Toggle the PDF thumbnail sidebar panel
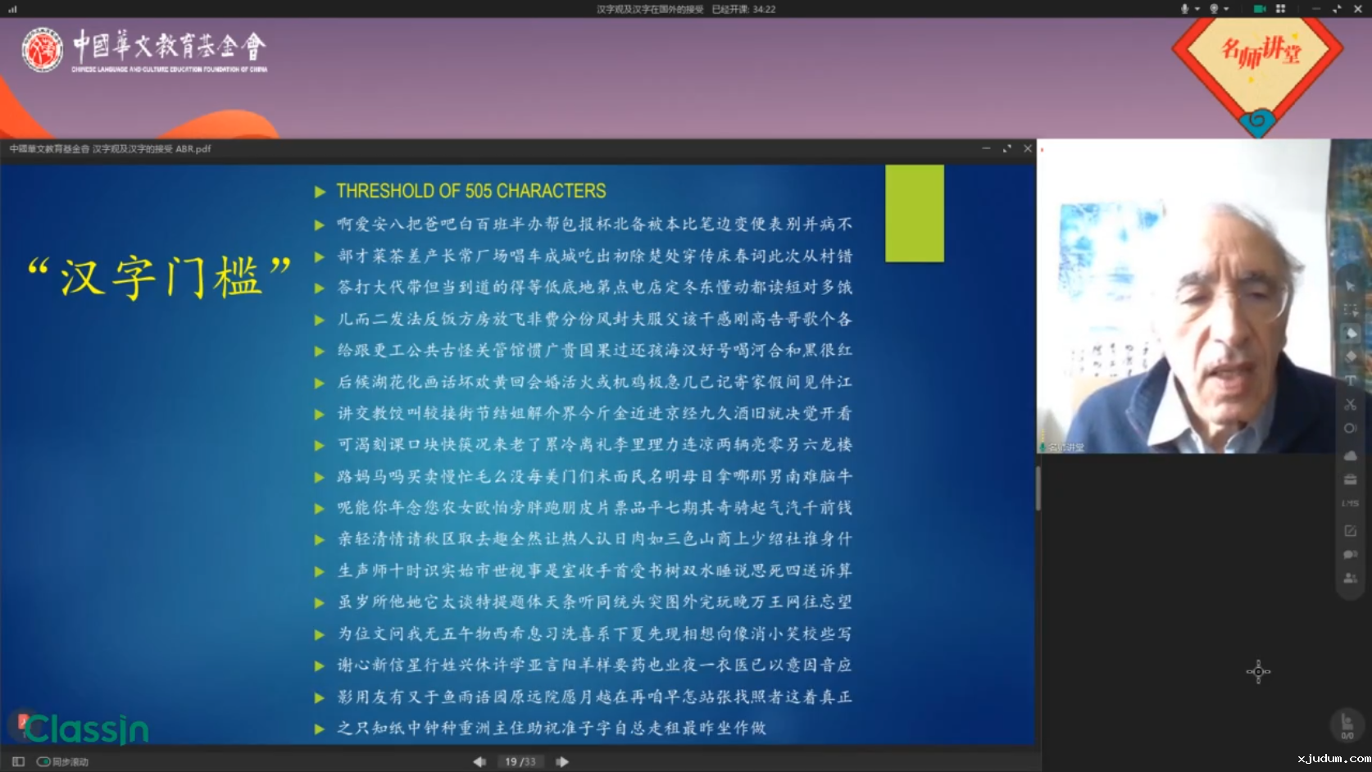Screen dimensions: 1372x772 pyautogui.click(x=18, y=762)
